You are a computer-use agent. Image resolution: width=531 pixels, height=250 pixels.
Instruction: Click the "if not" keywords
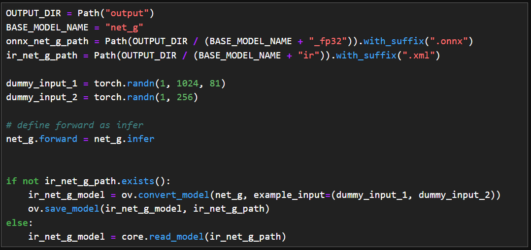pyautogui.click(x=22, y=181)
